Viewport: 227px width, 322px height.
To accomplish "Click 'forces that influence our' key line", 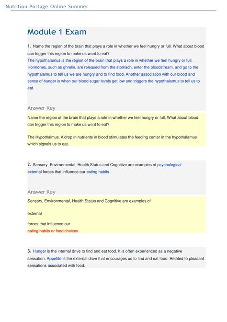I will [x=49, y=224].
